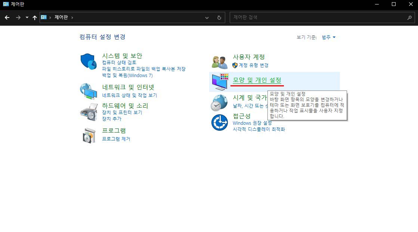The width and height of the screenshot is (418, 232).
Task: Open the 접근성 category heading
Action: [242, 116]
